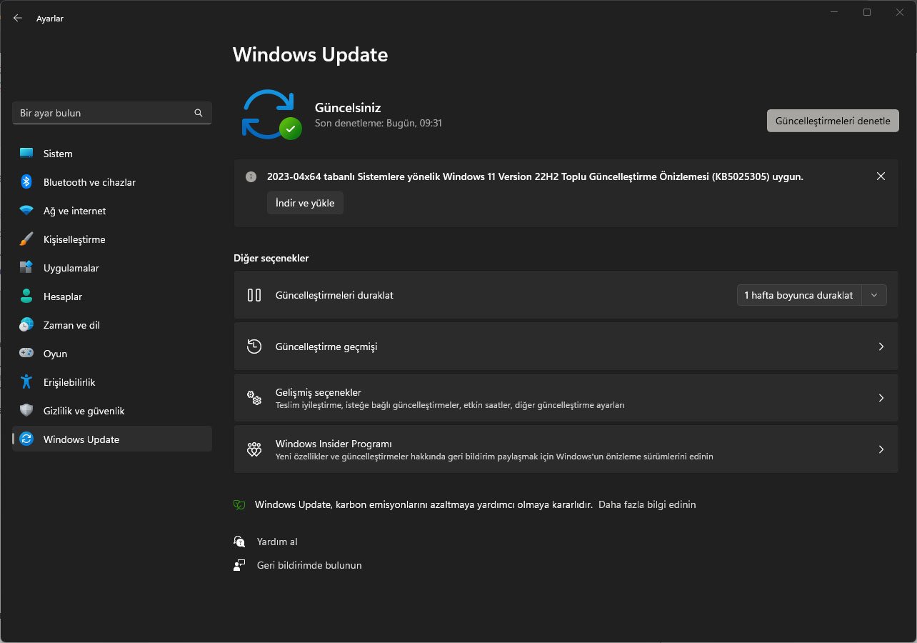The width and height of the screenshot is (917, 643).
Task: Click the Kişiselleştirme paintbrush icon
Action: [26, 239]
